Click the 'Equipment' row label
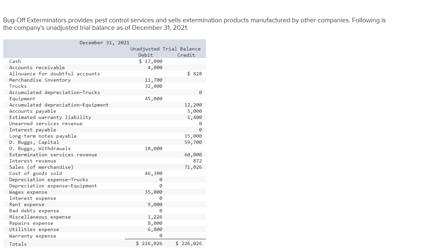This screenshot has width=430, height=249. coord(22,99)
